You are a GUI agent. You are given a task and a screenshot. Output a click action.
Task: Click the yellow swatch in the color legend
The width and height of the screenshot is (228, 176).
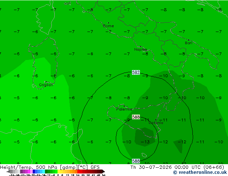(x=59, y=171)
